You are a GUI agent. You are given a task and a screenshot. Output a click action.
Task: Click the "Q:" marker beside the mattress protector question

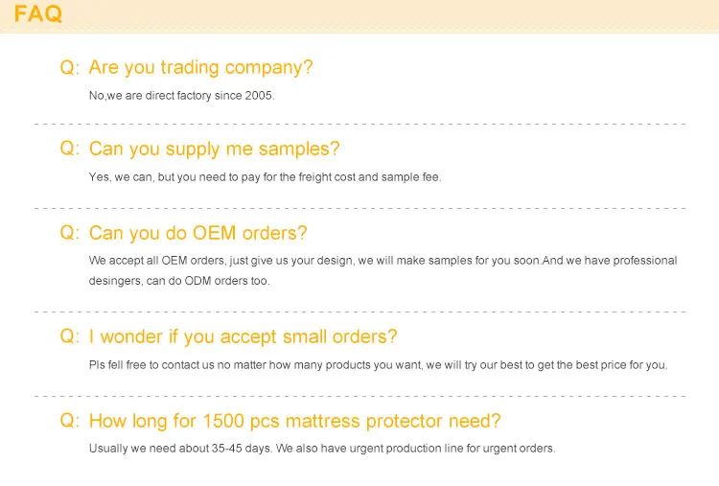pyautogui.click(x=69, y=421)
